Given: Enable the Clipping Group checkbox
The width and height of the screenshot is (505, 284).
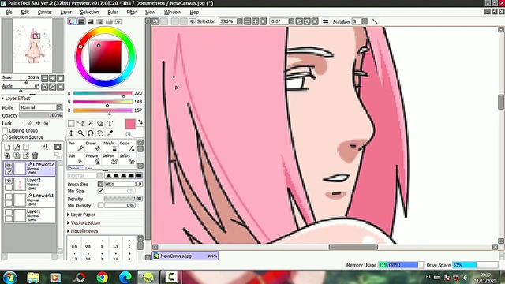Looking at the screenshot, I should pos(6,130).
